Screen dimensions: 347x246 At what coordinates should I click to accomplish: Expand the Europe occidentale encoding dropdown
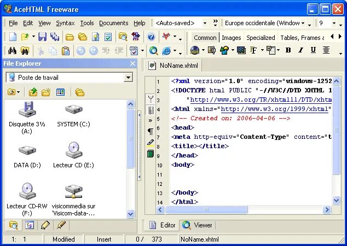pos(303,23)
